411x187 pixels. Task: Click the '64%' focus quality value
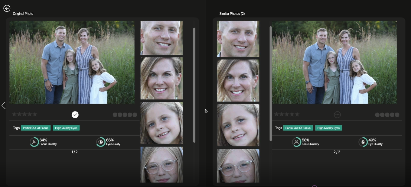(43, 140)
